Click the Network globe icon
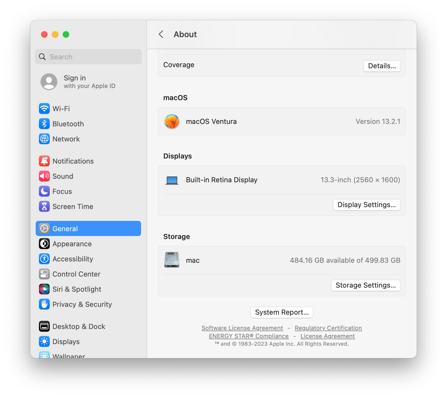Viewport: 447px width, 398px height. (44, 139)
